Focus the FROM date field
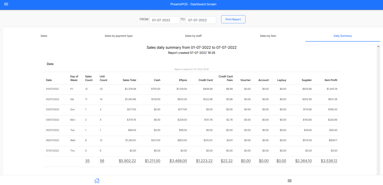 (164, 20)
